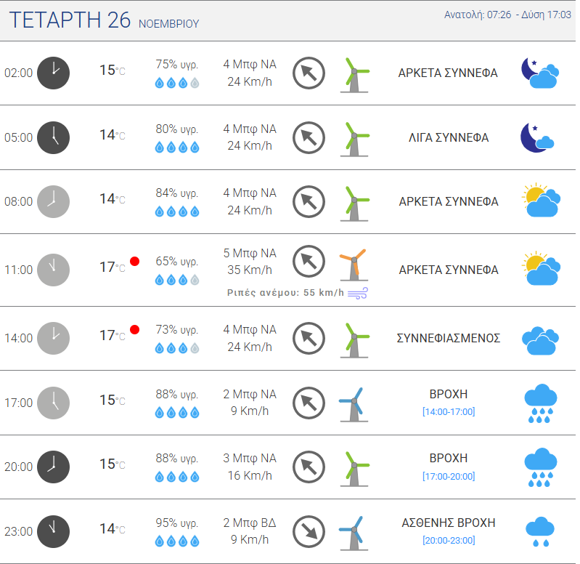580x564 pixels.
Task: Click the rain cloud icon at 17:00
Action: [540, 403]
